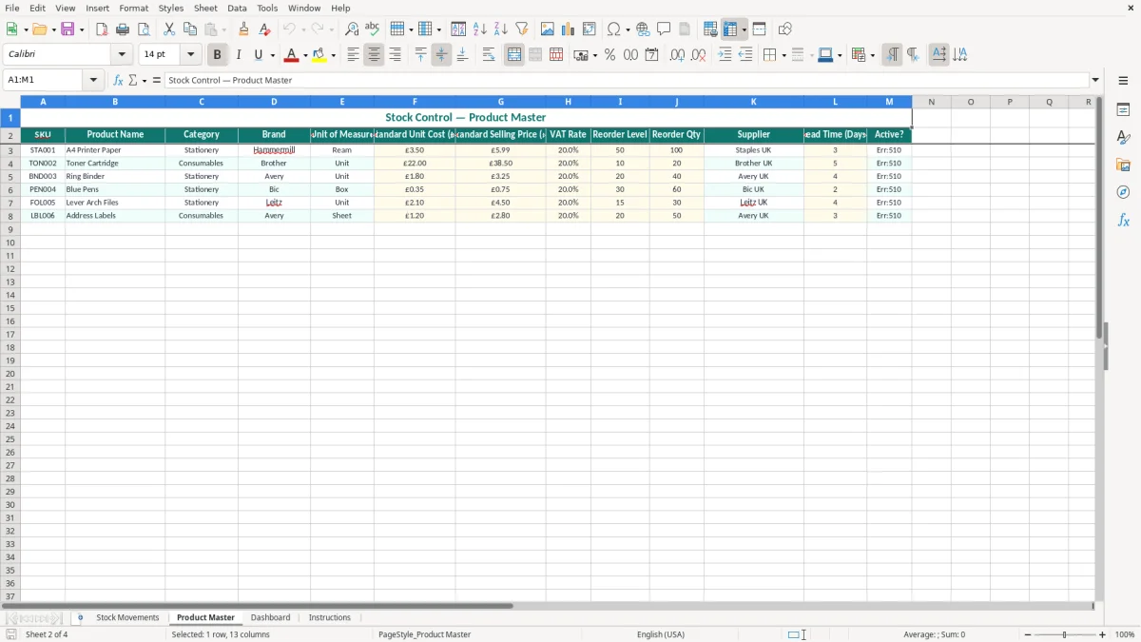Viewport: 1141px width, 642px height.
Task: Click the Cut scissors icon
Action: [x=169, y=29]
